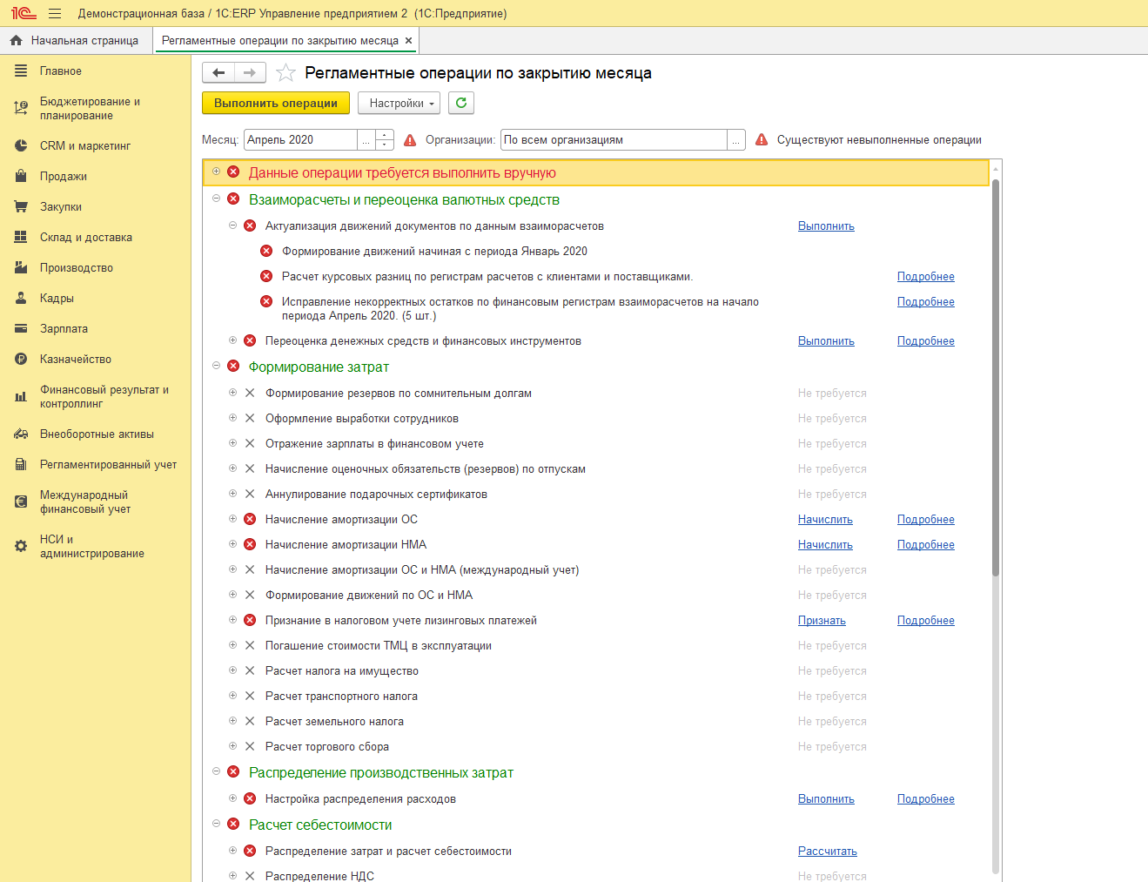1148x882 pixels.
Task: Collapse Взаиморасчеты и переоценка валютных средств group
Action: (x=217, y=199)
